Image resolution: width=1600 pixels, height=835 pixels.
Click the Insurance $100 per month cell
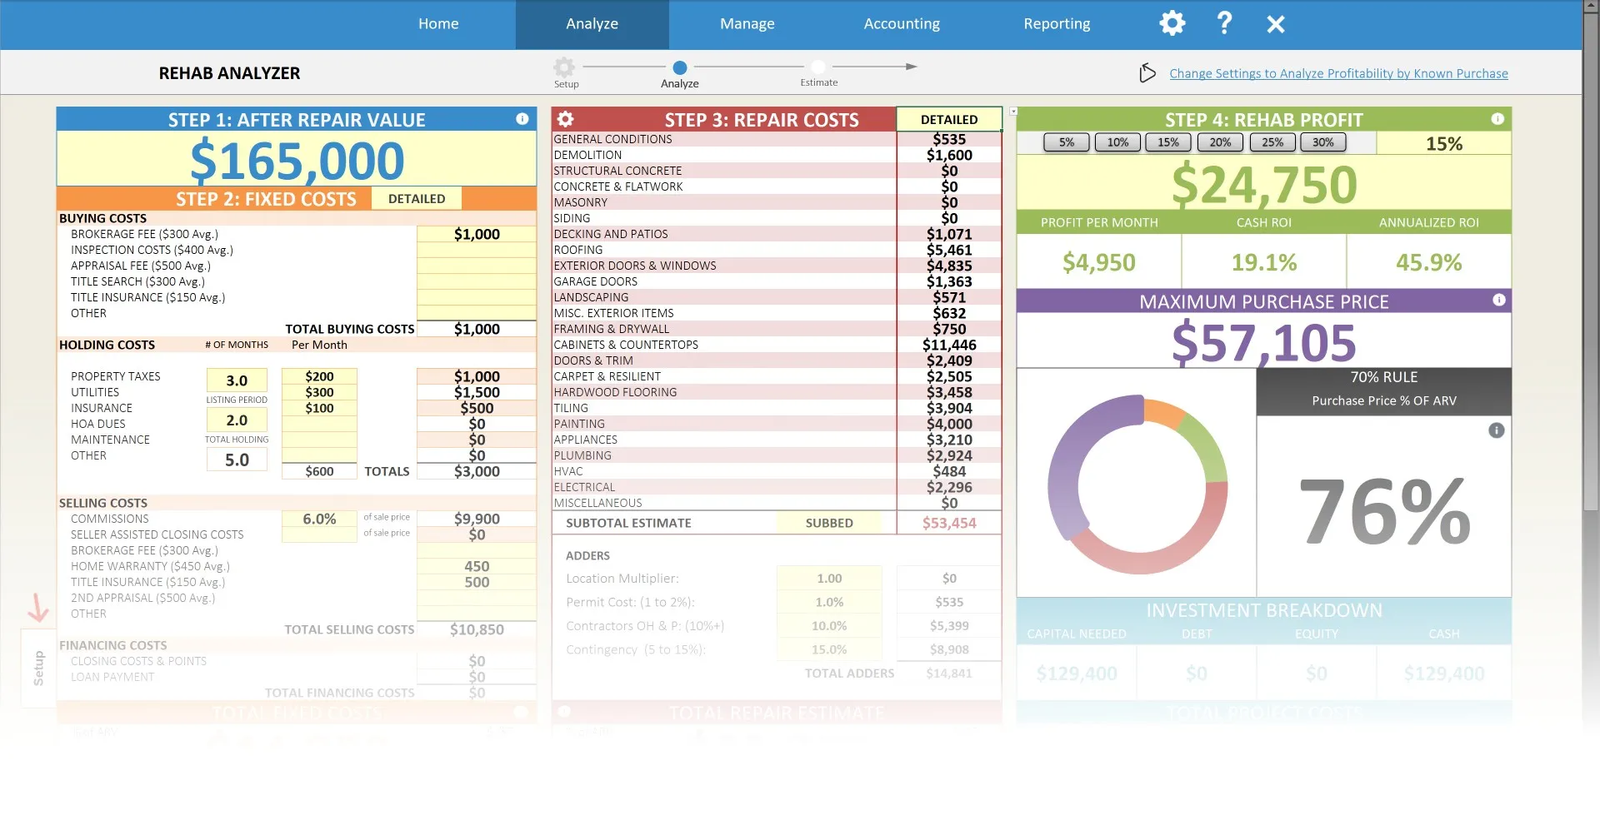(319, 408)
